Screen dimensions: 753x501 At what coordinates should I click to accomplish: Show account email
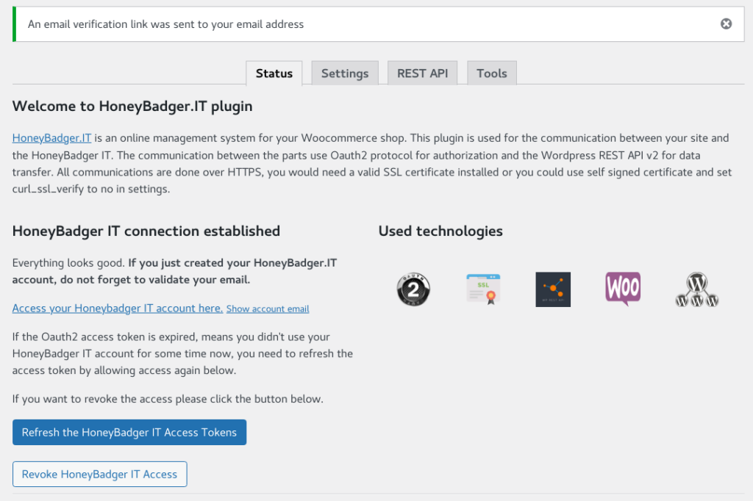[x=268, y=309]
